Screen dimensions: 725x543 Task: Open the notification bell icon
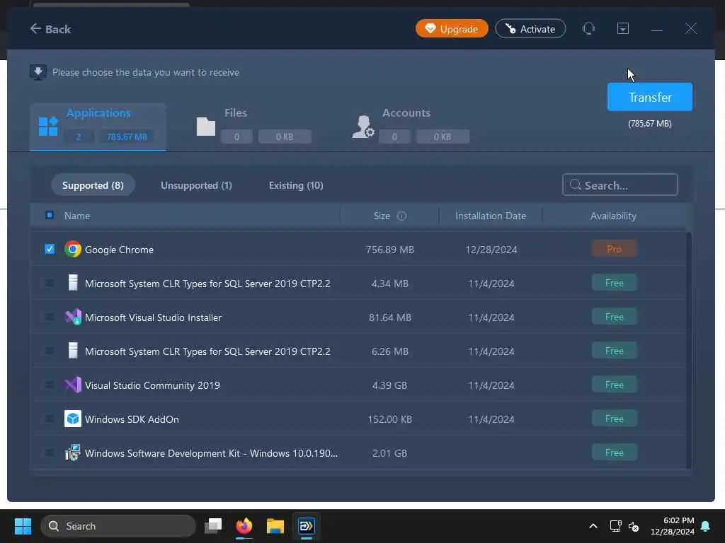[706, 526]
